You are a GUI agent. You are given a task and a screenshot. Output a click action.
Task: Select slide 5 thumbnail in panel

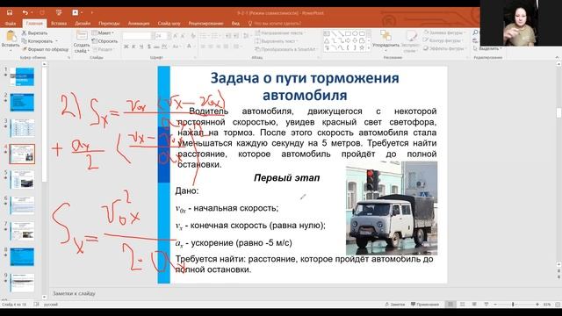(22, 179)
